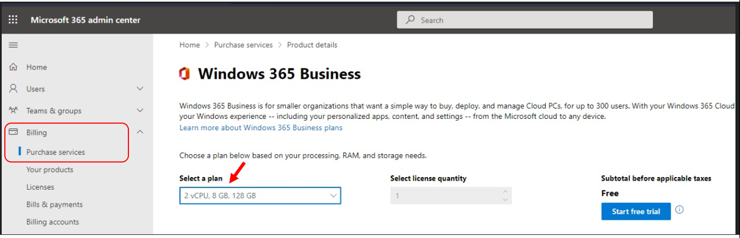Click the Select license quantity label
Viewport: 740px width, 238px height.
tap(429, 178)
